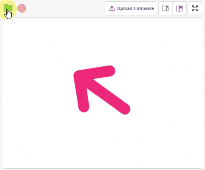Start the program using green flag icon

(8, 8)
